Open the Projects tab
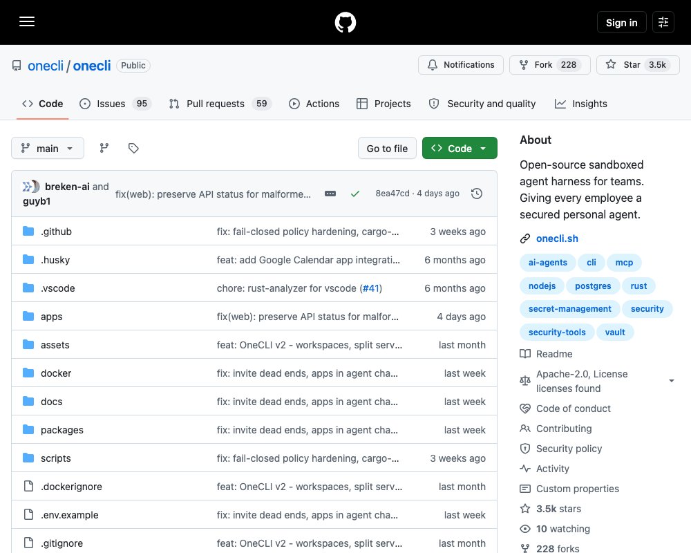The image size is (691, 553). point(384,104)
